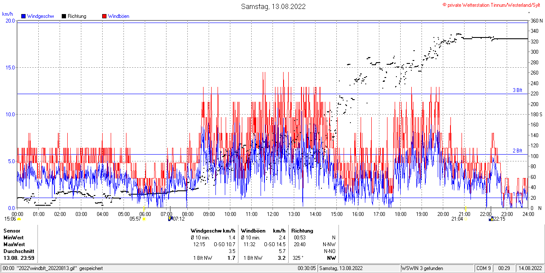Click the Richtung column header in table
The width and height of the screenshot is (545, 273).
pos(302,231)
